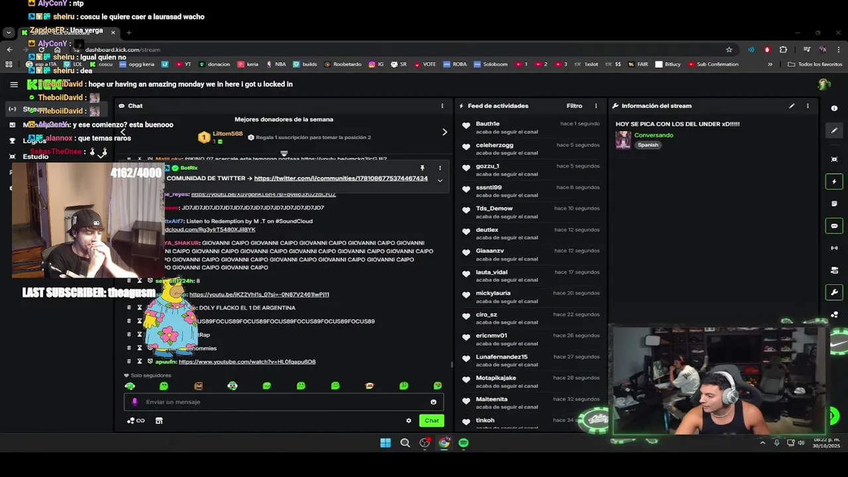Go to previous top donors slide arrow
The image size is (848, 477).
pos(123,132)
